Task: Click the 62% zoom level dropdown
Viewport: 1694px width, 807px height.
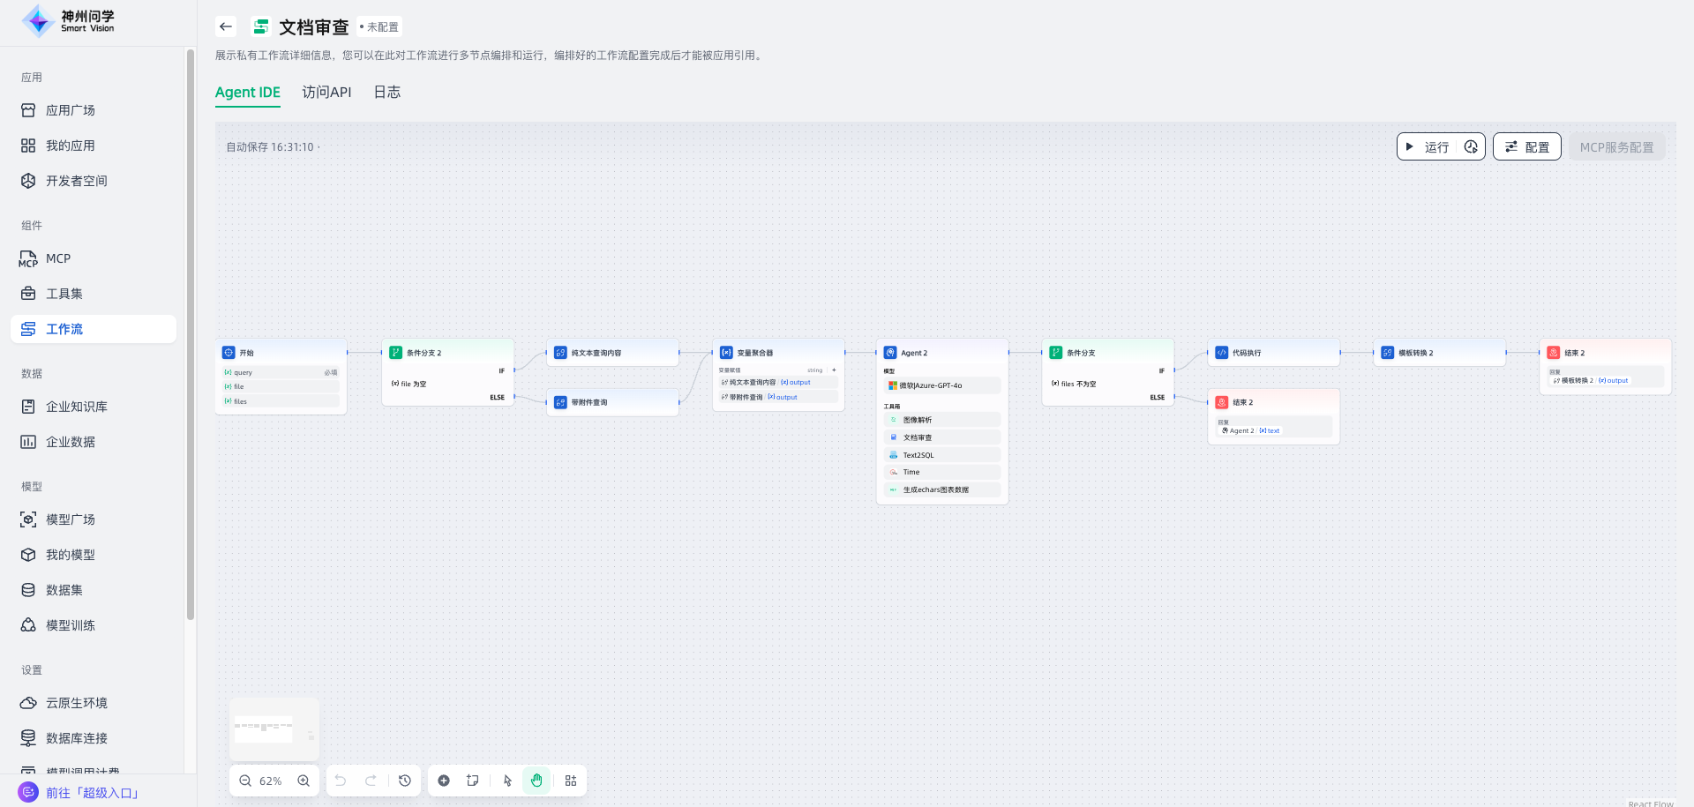Action: point(271,781)
